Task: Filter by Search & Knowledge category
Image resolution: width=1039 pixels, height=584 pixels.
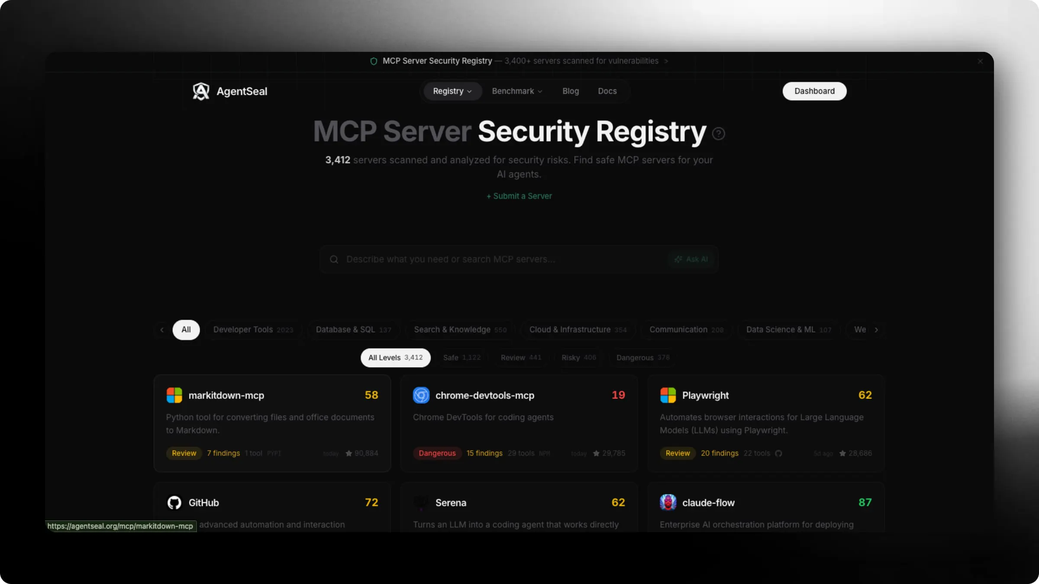Action: [460, 330]
